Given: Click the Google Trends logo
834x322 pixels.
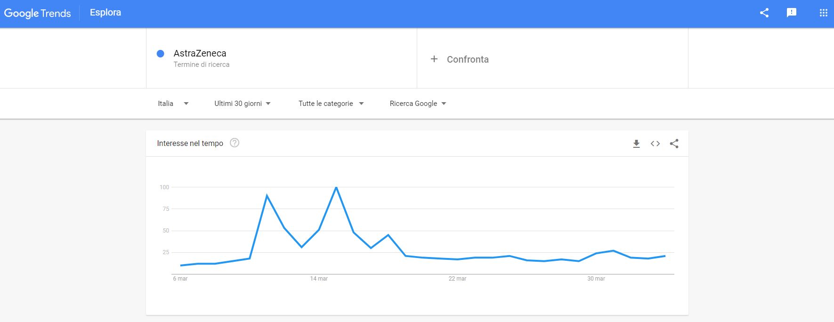Looking at the screenshot, I should point(38,13).
